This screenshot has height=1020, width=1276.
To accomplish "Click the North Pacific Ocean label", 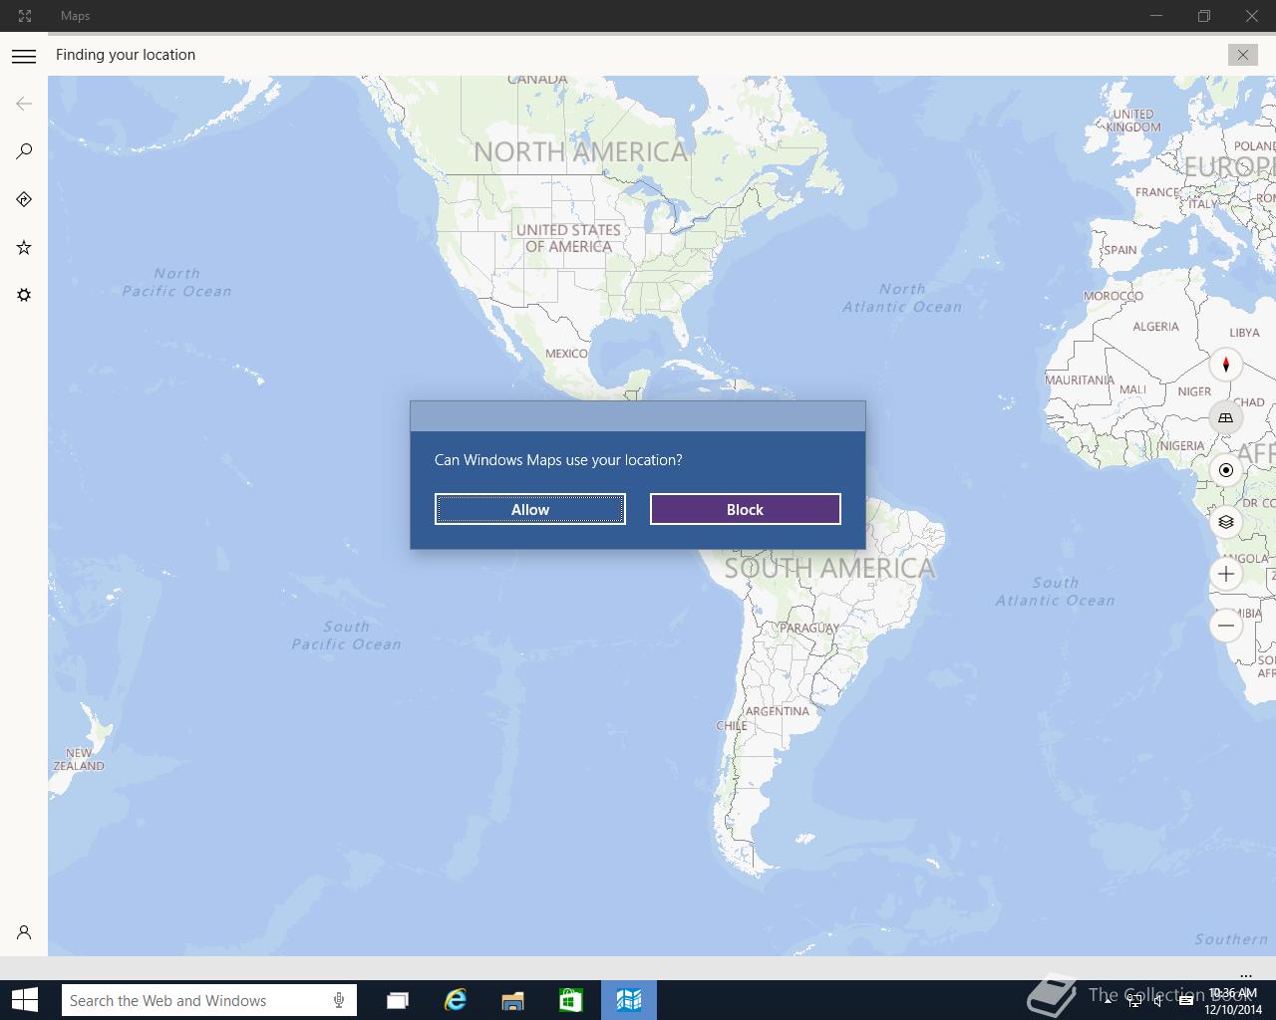I will [176, 282].
